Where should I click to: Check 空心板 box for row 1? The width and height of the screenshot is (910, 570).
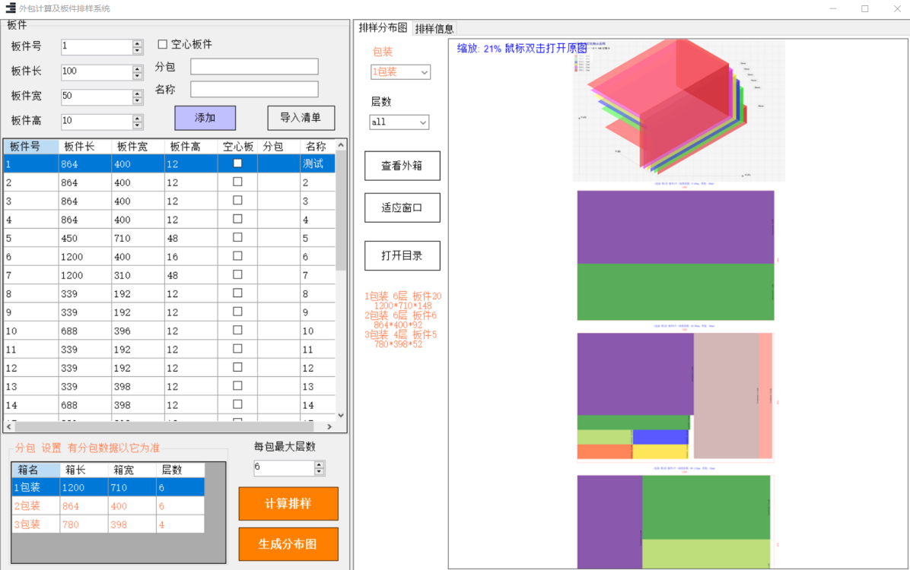click(237, 163)
